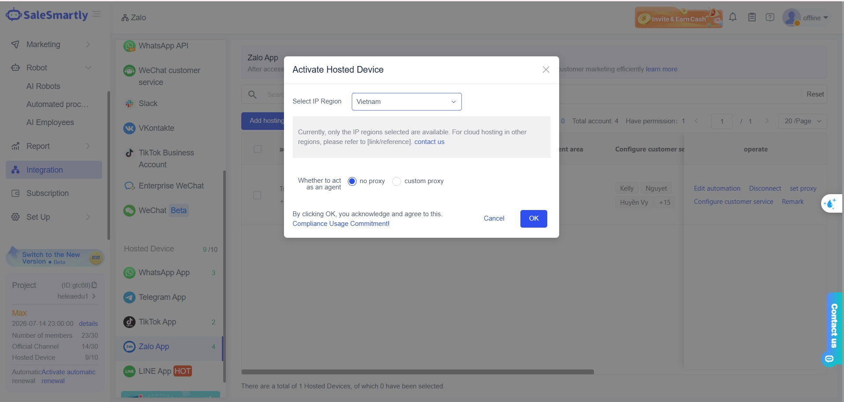844x402 pixels.
Task: Open the floating AI assistant icon
Action: [x=831, y=203]
